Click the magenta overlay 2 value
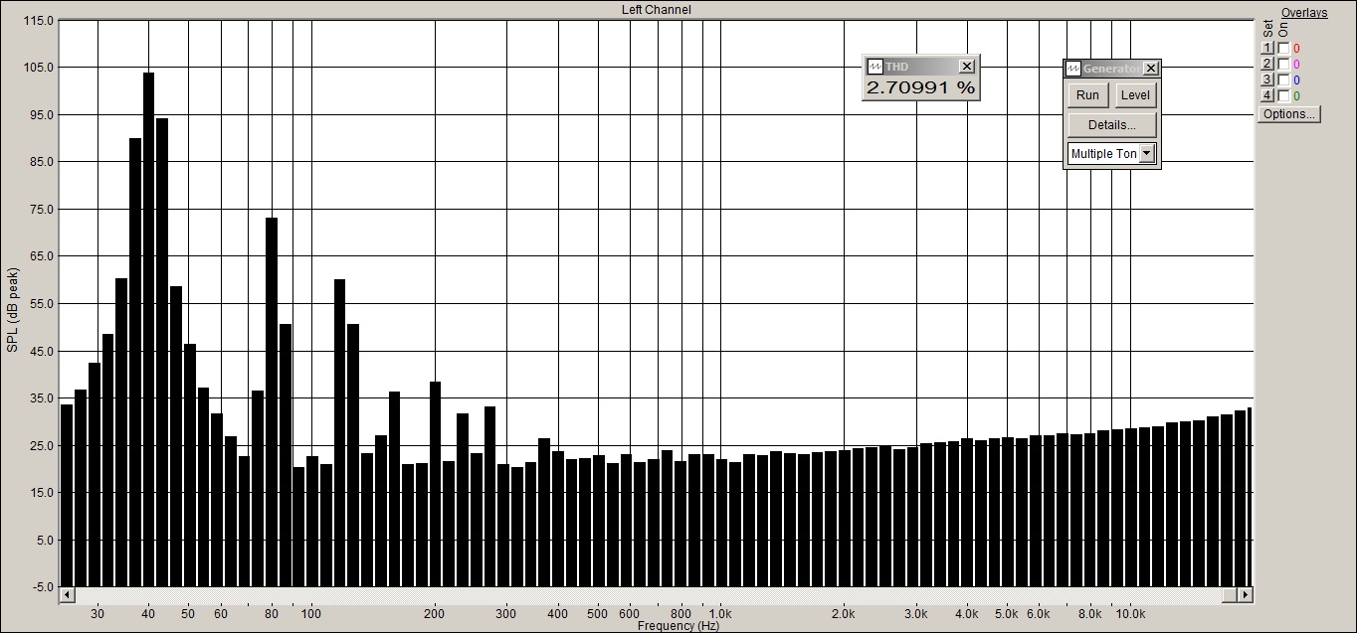 1296,65
